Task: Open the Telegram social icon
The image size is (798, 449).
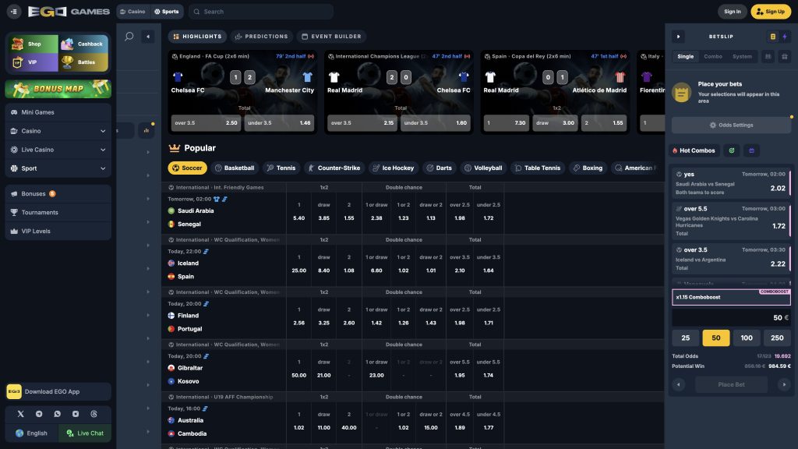Action: pyautogui.click(x=39, y=414)
